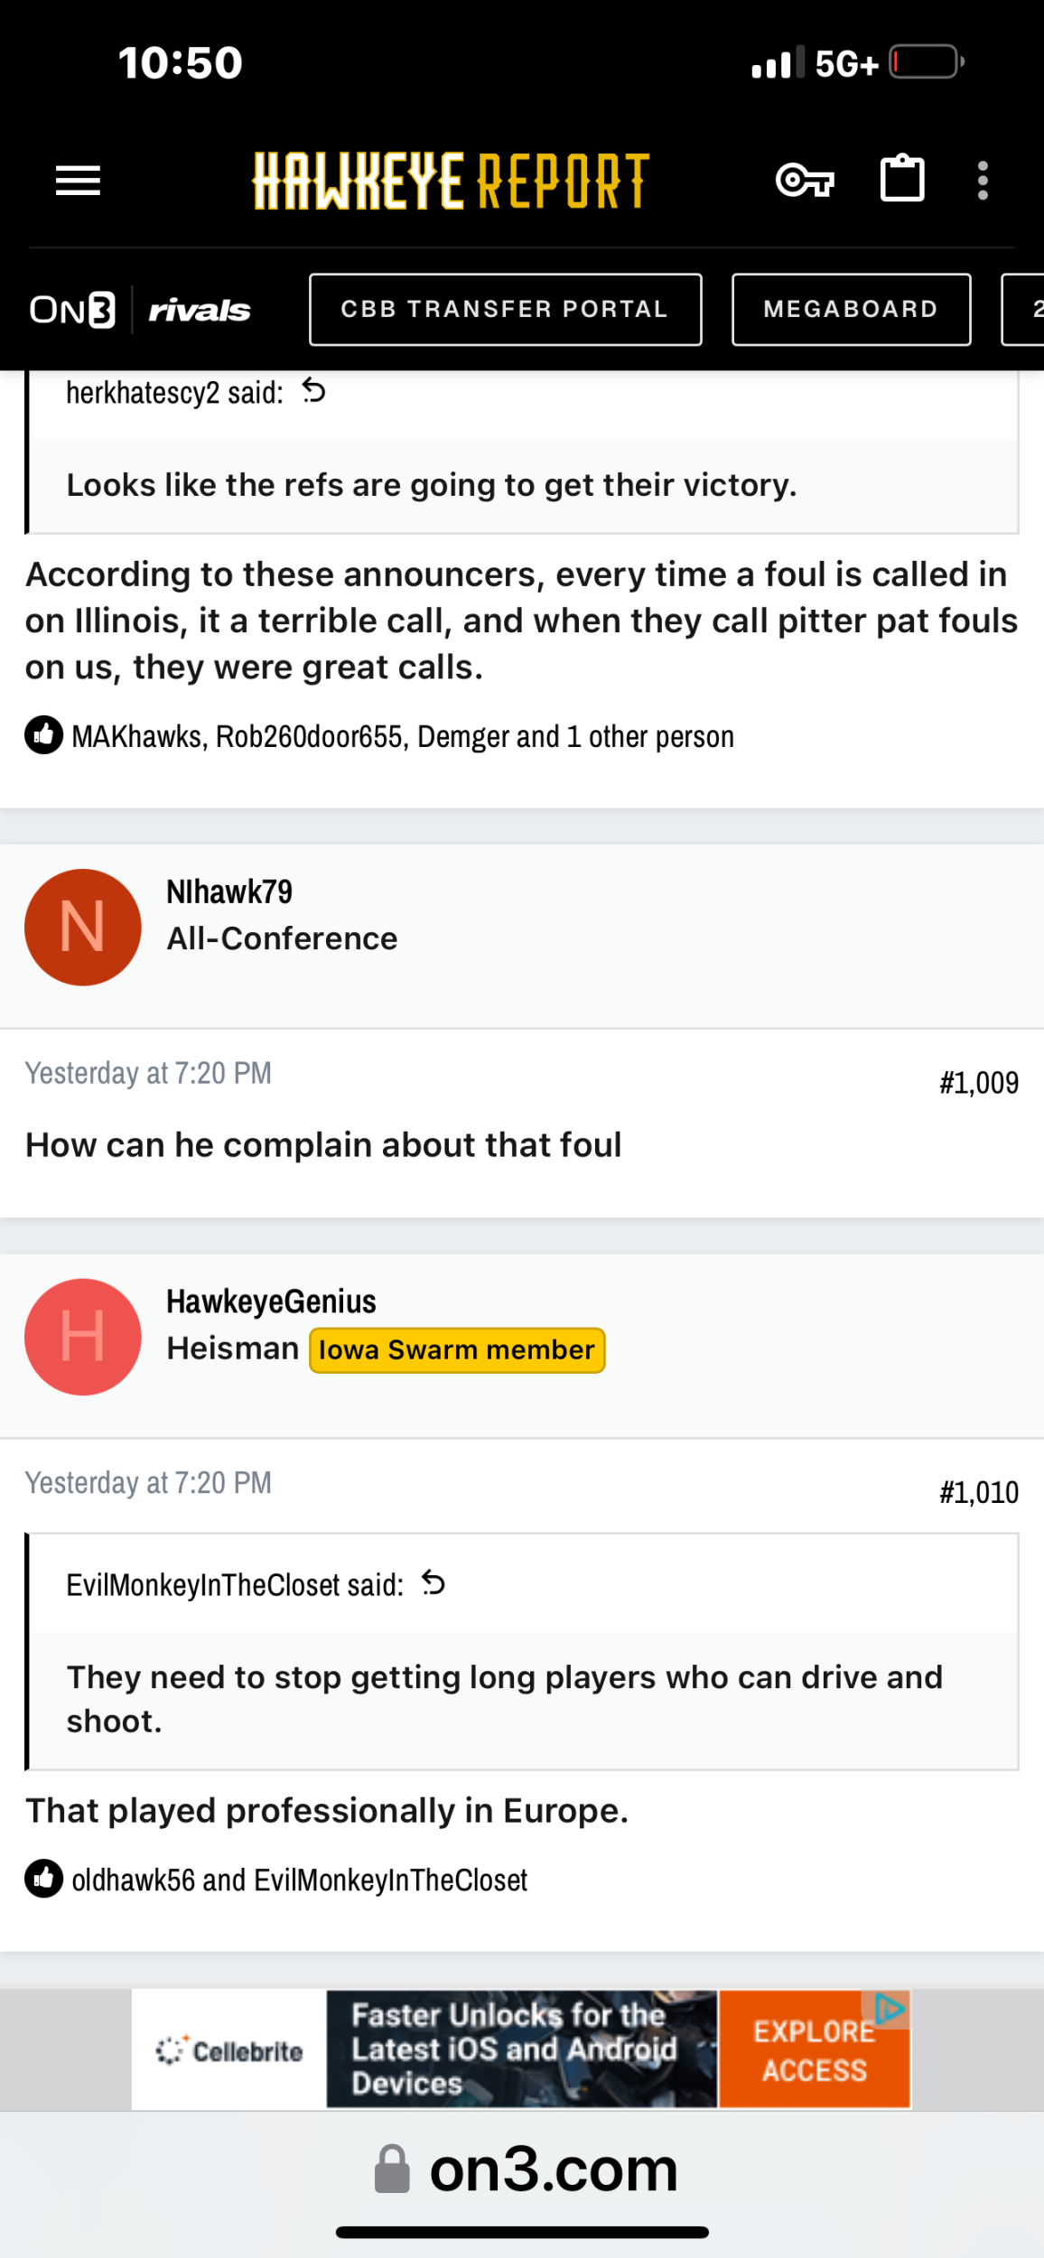Tap the key login icon

(x=805, y=181)
